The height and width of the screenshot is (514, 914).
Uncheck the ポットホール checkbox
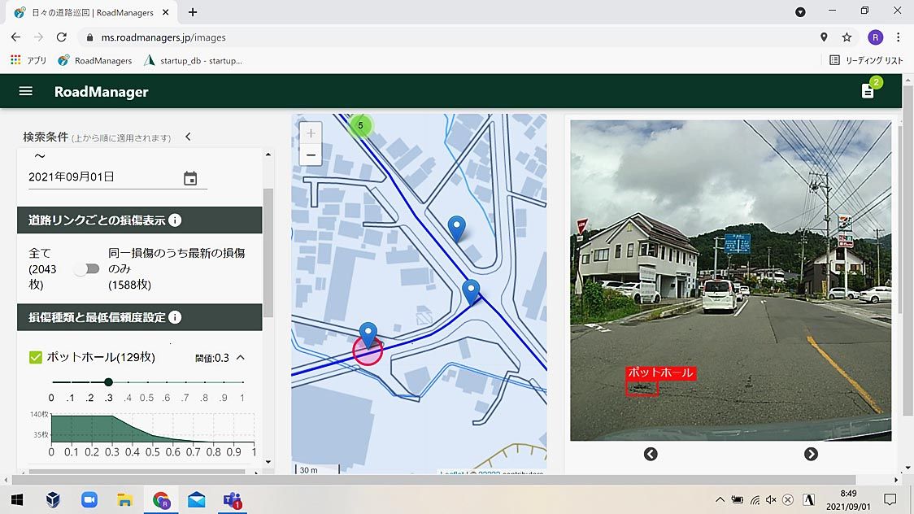[36, 357]
